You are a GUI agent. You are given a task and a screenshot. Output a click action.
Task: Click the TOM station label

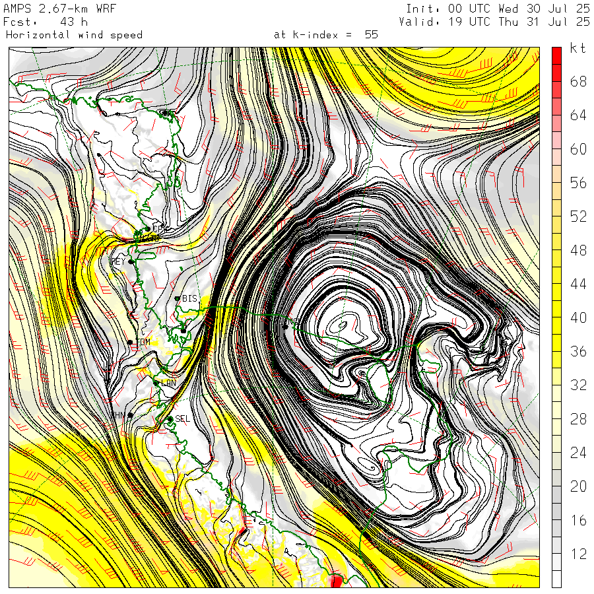(x=143, y=342)
